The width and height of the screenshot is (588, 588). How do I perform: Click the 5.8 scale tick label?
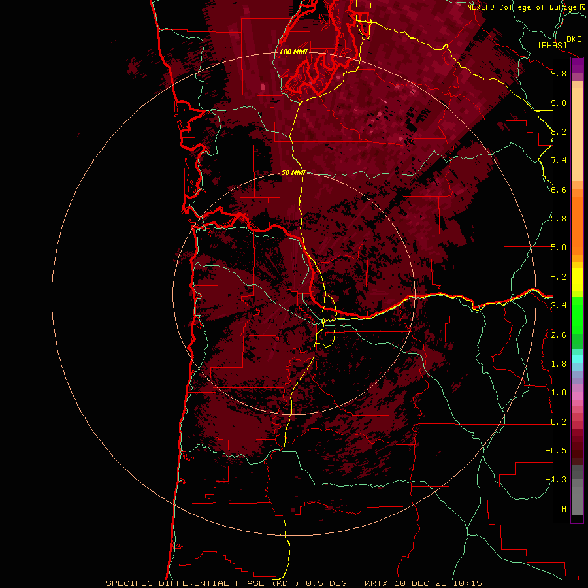click(559, 219)
